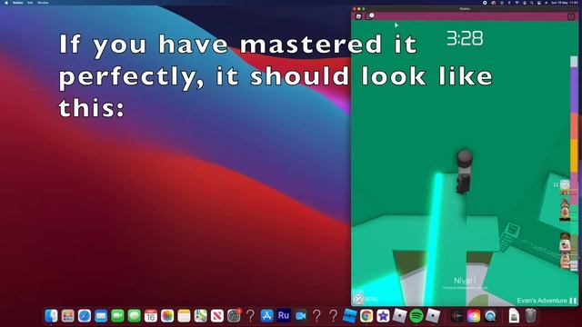
Task: Open the document stack icon in dock
Action: [514, 316]
